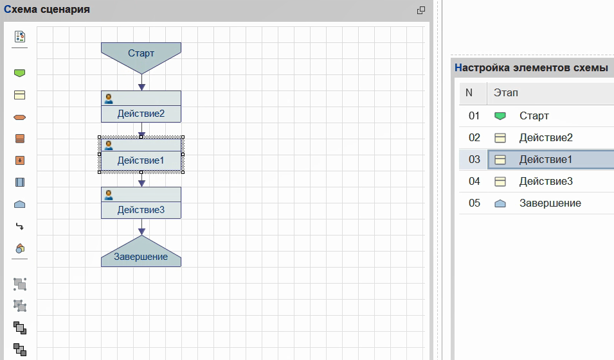Click the group elements icon
614x360 pixels.
click(20, 284)
